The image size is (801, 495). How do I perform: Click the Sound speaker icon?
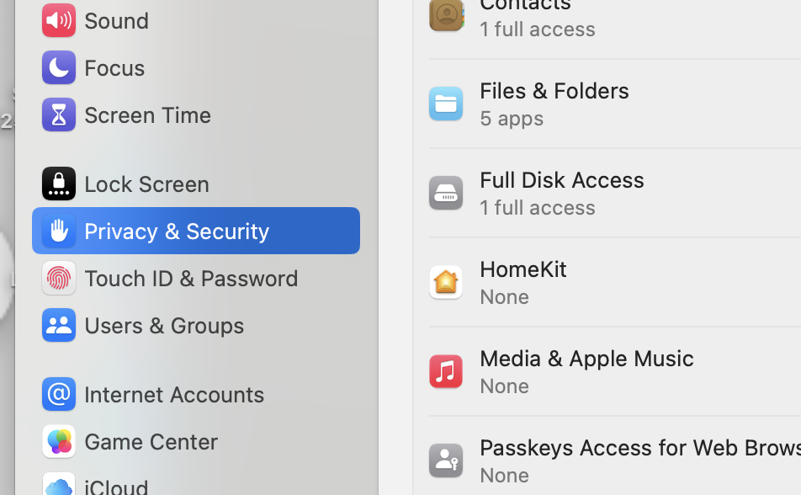[x=58, y=20]
